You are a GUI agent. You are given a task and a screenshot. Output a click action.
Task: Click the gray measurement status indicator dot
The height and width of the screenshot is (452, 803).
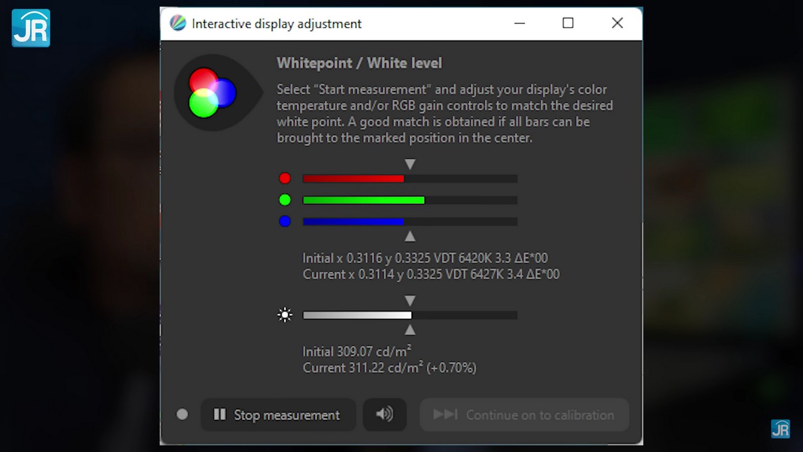182,414
